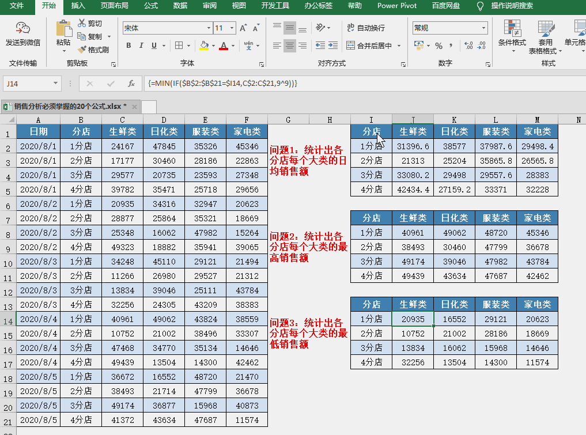Enable Wrap Text (自动换行)
The height and width of the screenshot is (435, 586).
click(x=366, y=28)
